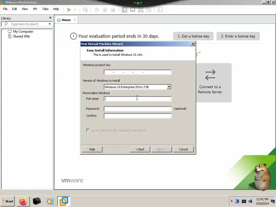276x207 pixels.
Task: Launch Firefox from the taskbar
Action: click(x=23, y=201)
